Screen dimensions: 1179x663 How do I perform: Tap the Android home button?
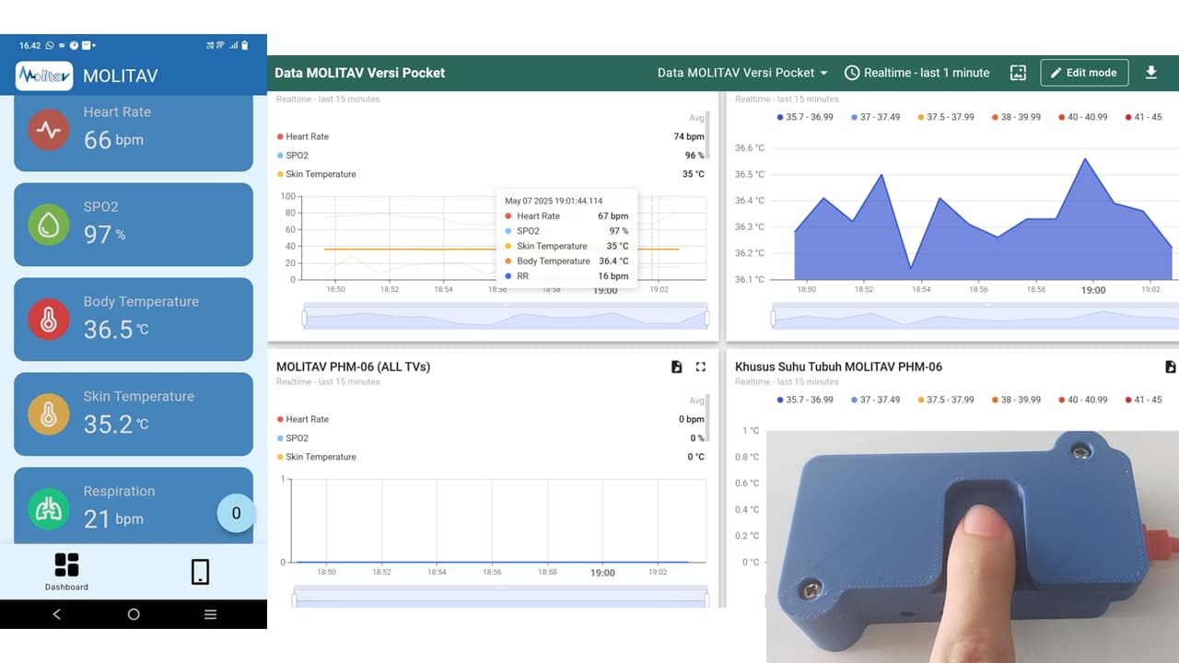(134, 614)
